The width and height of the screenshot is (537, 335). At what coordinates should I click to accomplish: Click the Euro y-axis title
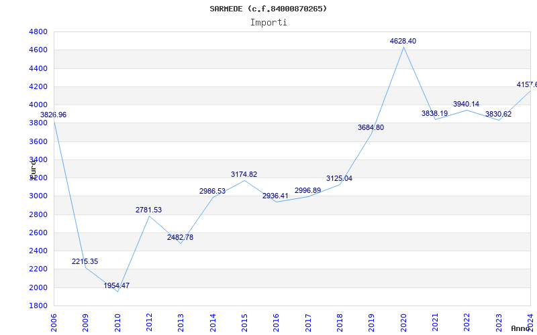[32, 170]
